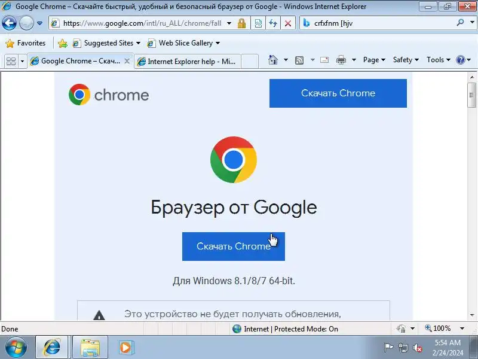Click the vertical scrollbar thumb
Screen dimensions: 478x359
472,95
